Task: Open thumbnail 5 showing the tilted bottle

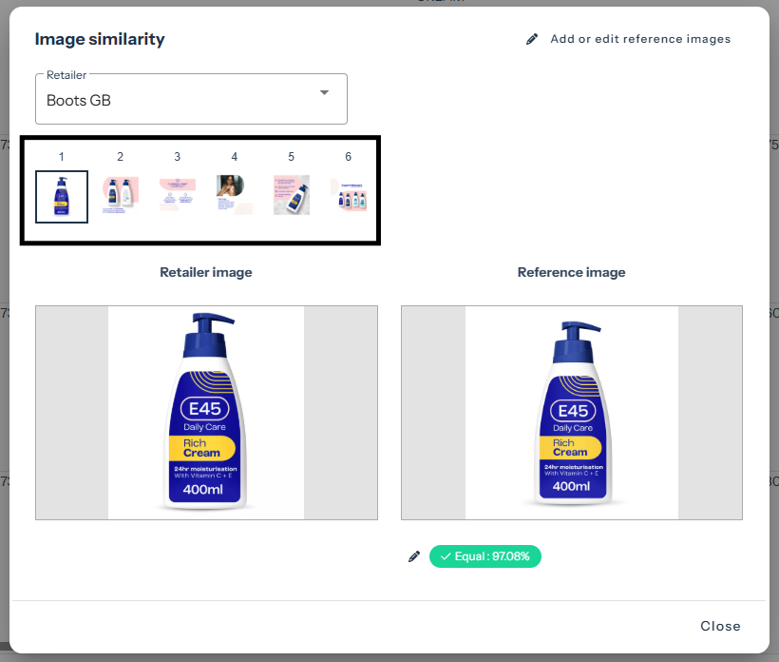Action: click(x=292, y=195)
